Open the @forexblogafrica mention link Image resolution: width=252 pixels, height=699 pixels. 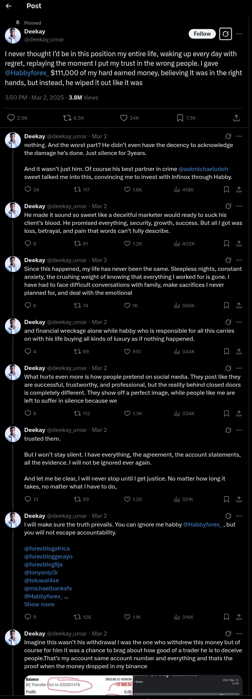47,548
